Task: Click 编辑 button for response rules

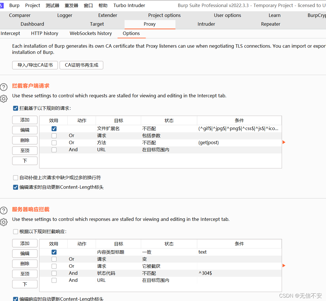Action: tap(25, 254)
